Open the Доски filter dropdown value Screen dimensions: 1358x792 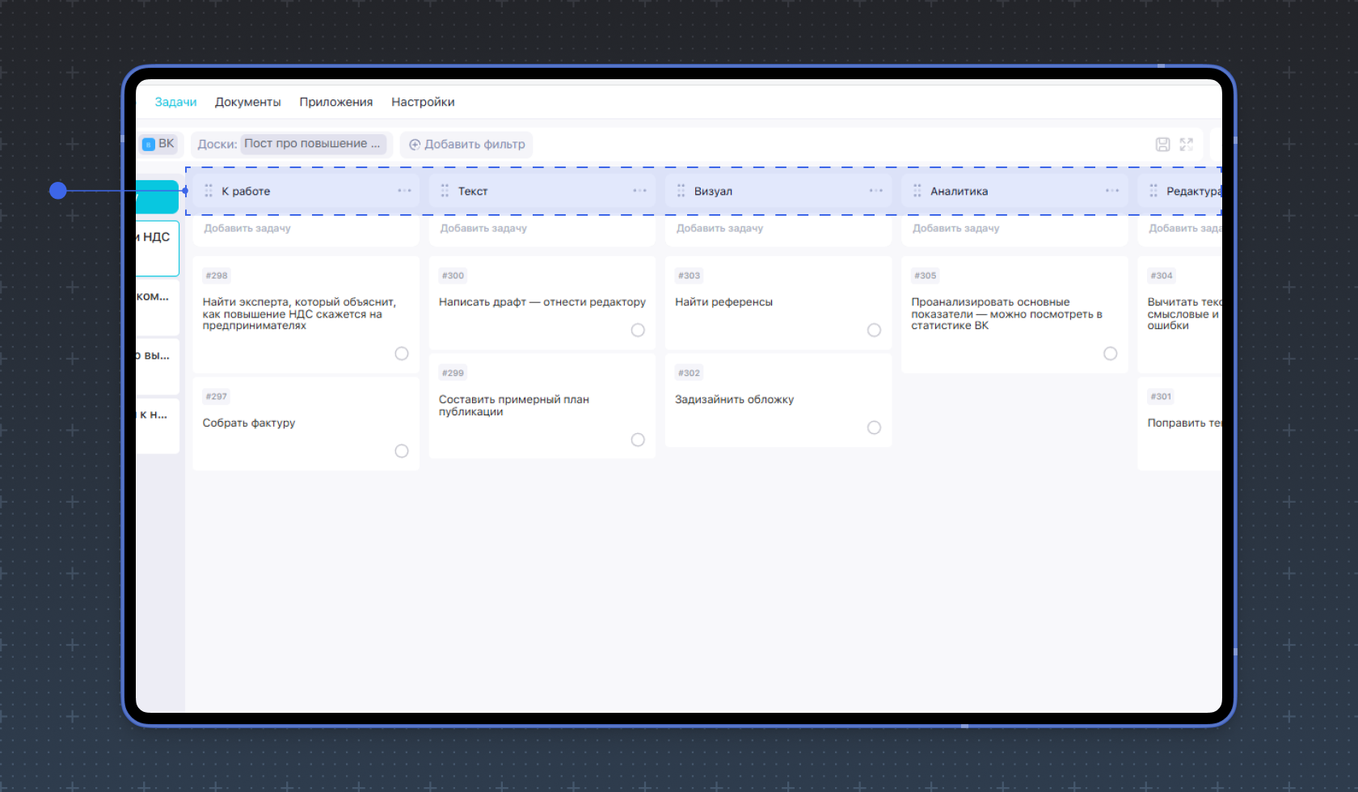pyautogui.click(x=313, y=144)
